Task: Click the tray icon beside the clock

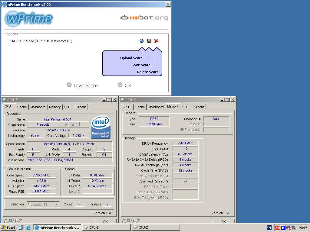Action: [x=294, y=228]
